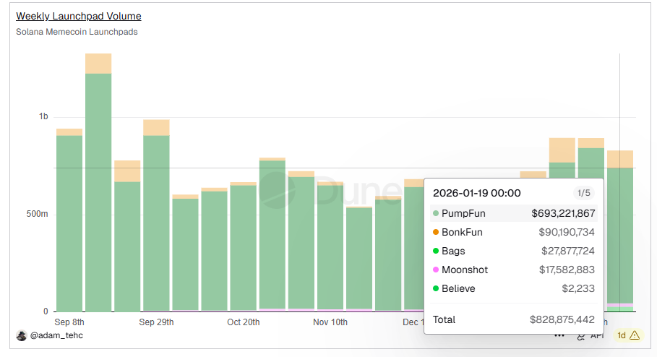
Task: Click the API access icon
Action: 581,335
